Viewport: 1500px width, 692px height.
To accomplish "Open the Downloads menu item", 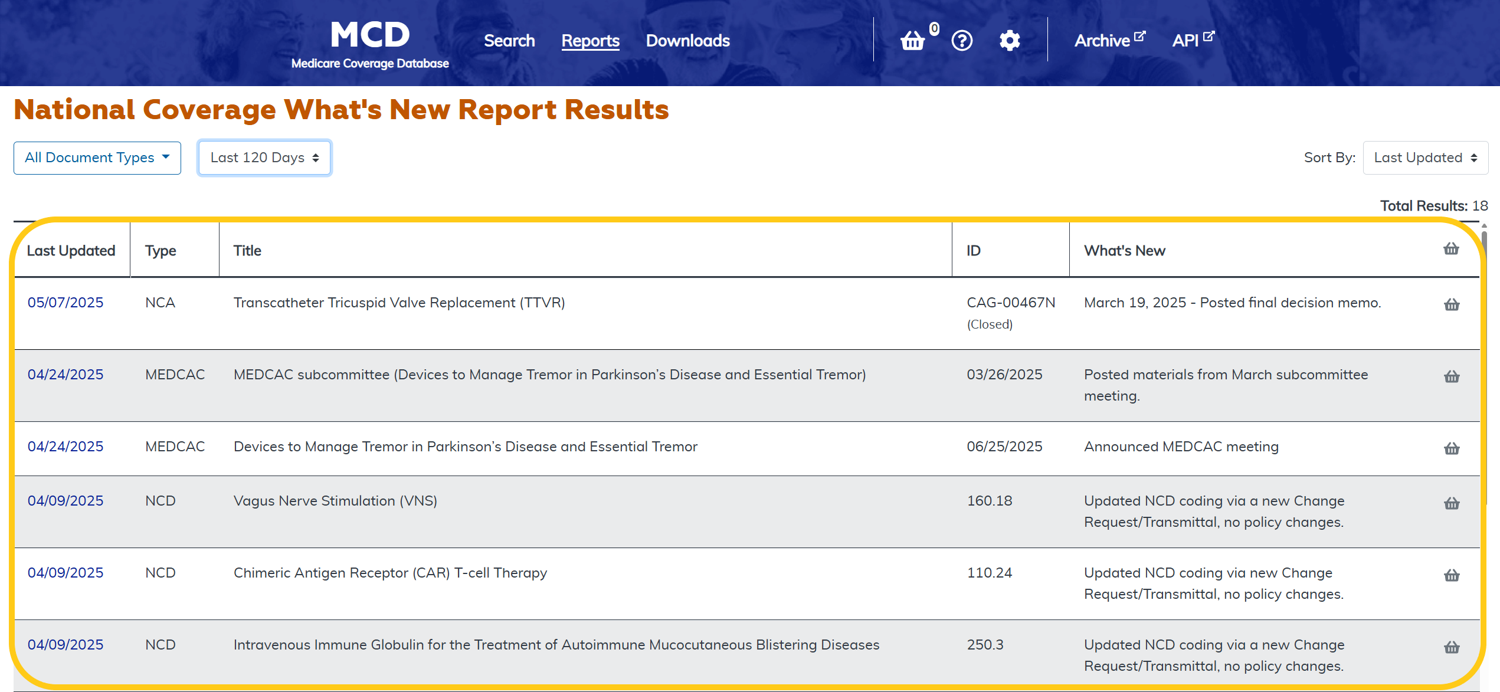I will (x=687, y=41).
